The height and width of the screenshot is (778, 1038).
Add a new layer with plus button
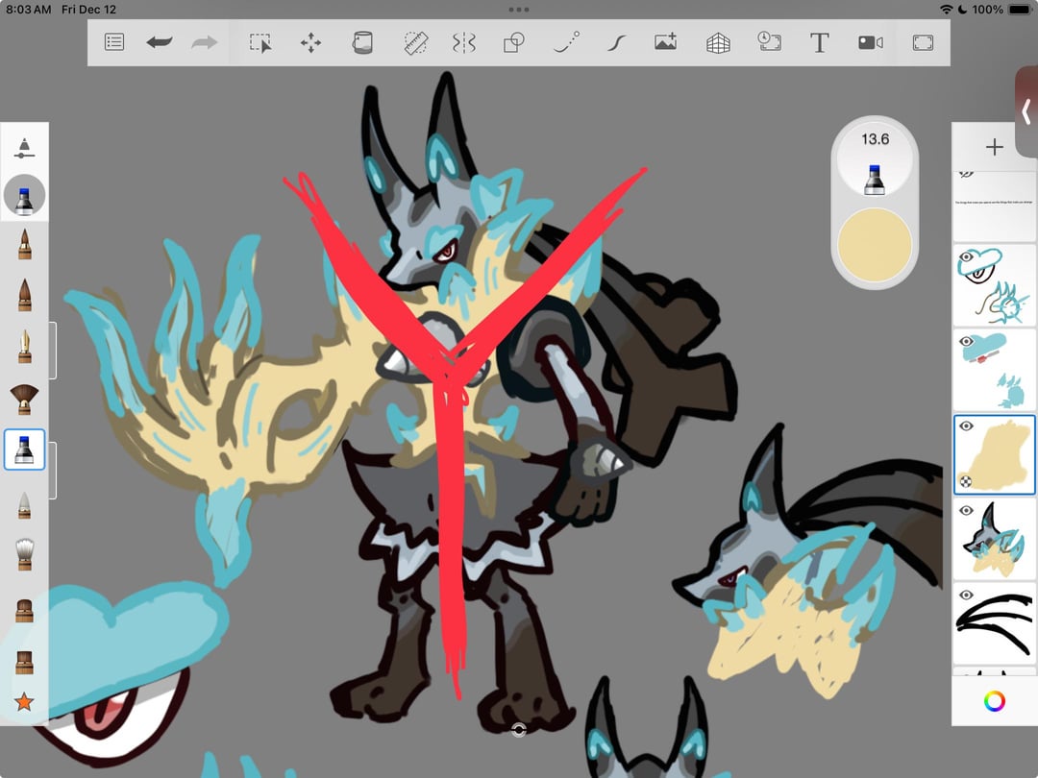tap(994, 147)
